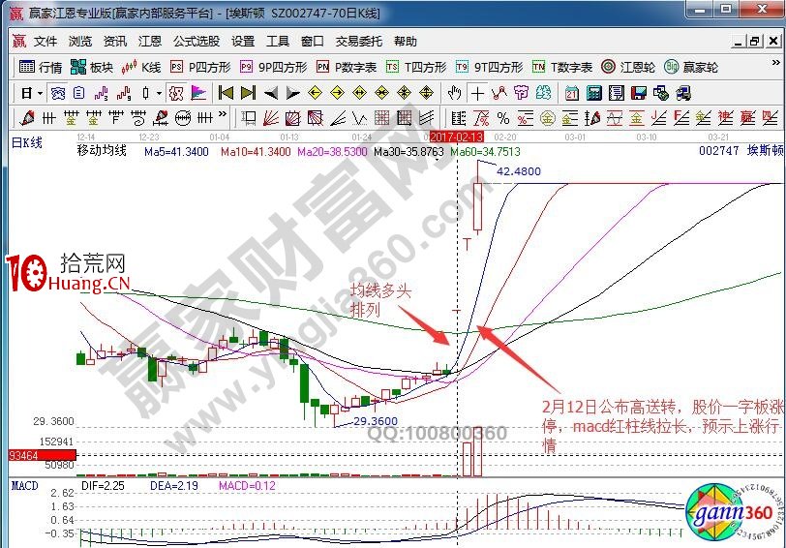Open the 交易委托 menu
786x548 pixels.
359,41
